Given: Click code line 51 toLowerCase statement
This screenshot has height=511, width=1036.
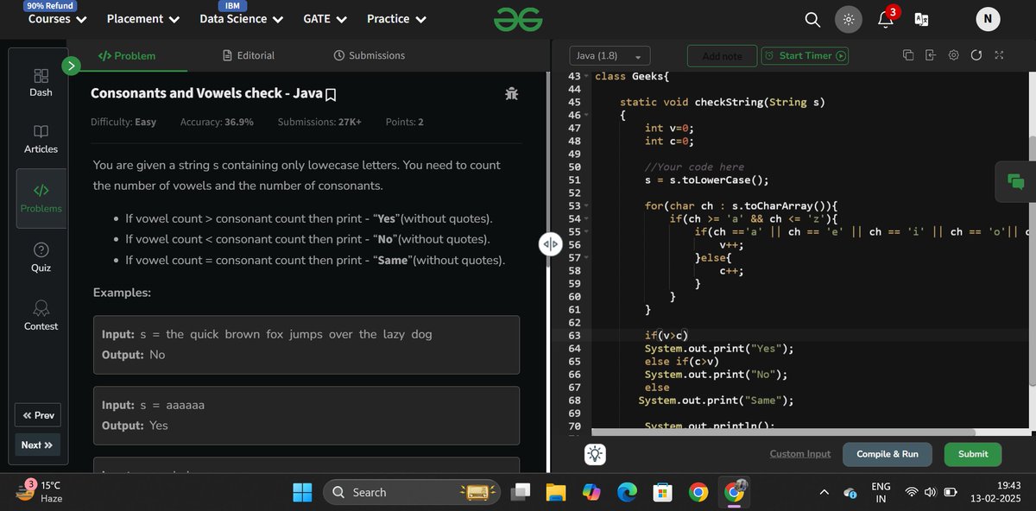Looking at the screenshot, I should pos(706,180).
